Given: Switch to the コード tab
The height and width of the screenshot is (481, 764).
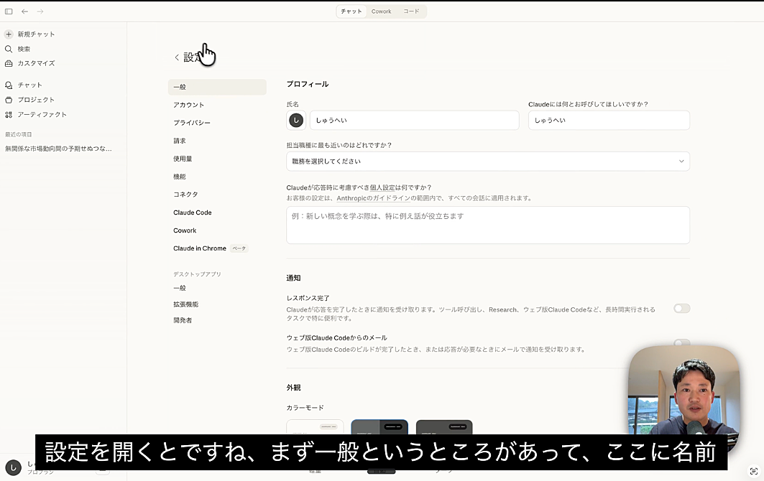Looking at the screenshot, I should 411,11.
